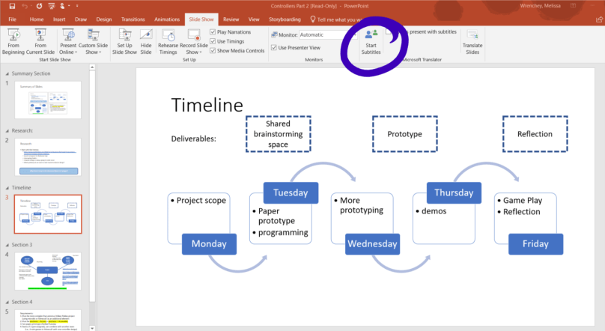The height and width of the screenshot is (331, 605).
Task: Start slideshow From Current Slide
Action: tap(39, 42)
